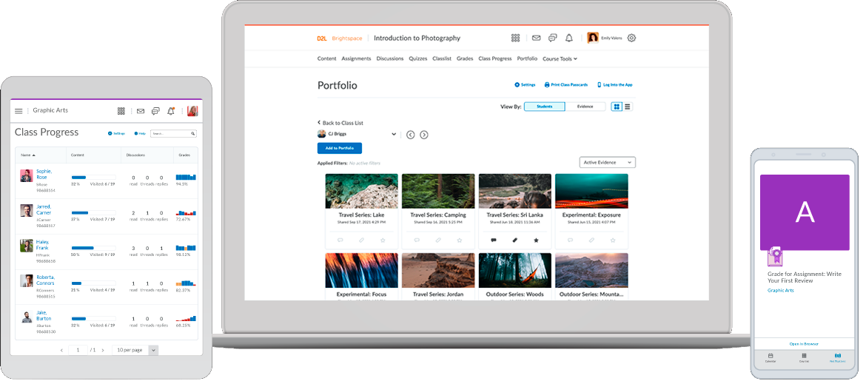Open the Quizzes nav item
The width and height of the screenshot is (866, 384).
418,58
